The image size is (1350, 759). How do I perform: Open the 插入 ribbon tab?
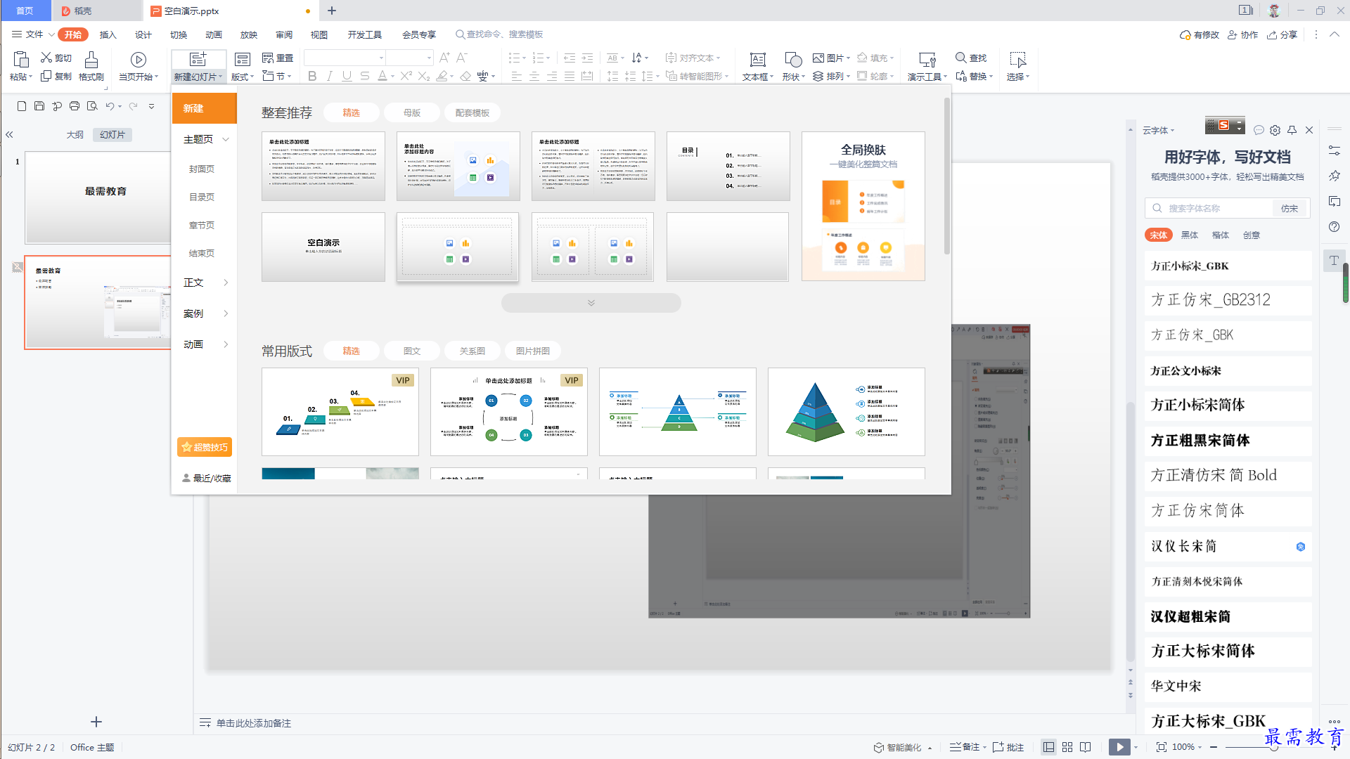tap(108, 34)
